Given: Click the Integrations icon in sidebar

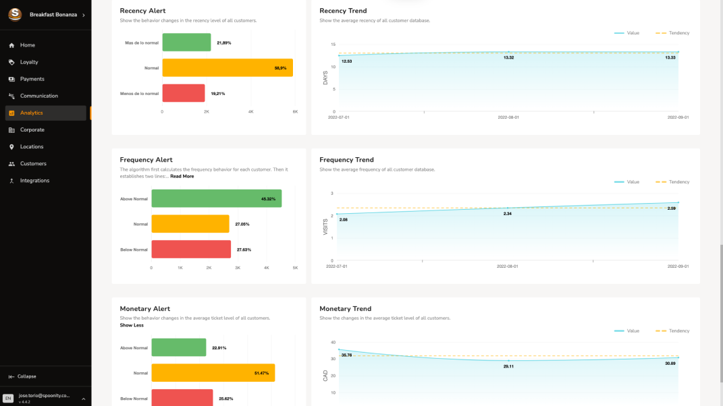Looking at the screenshot, I should point(11,181).
